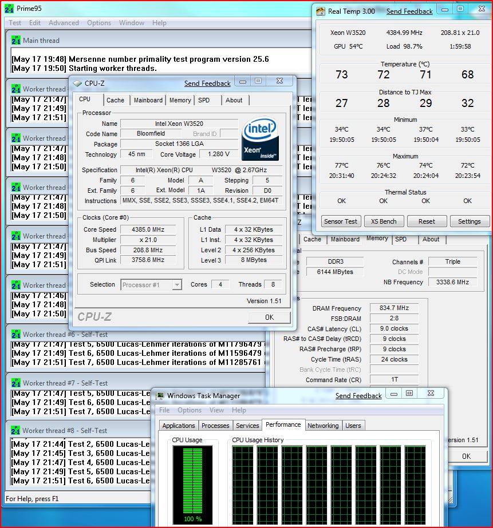Click the Main thread window icon
The width and height of the screenshot is (493, 528).
tap(16, 40)
